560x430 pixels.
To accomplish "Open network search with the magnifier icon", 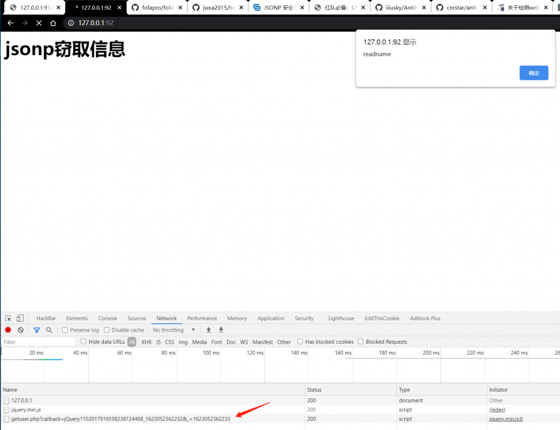I will pos(49,330).
